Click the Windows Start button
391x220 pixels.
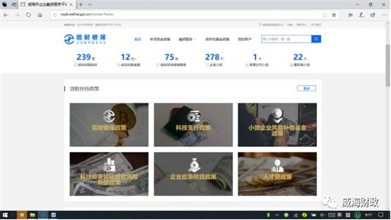(x=5, y=215)
